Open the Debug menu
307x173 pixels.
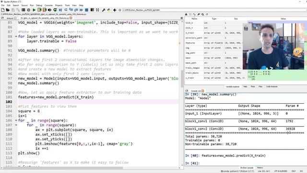pyautogui.click(x=39, y=5)
